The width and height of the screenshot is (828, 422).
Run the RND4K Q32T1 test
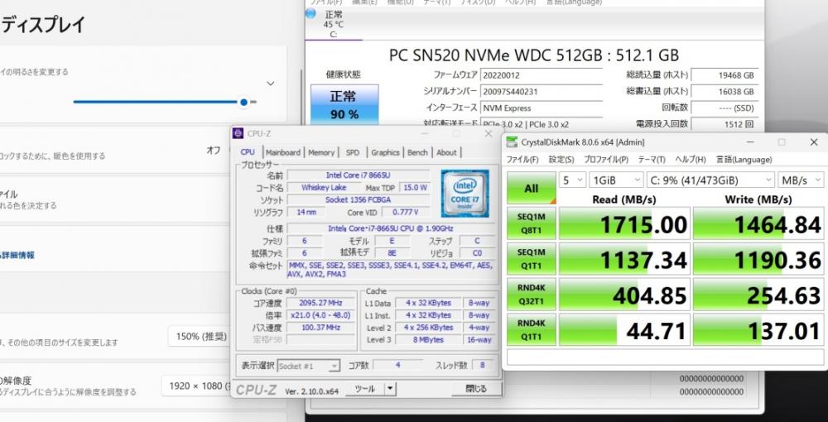pyautogui.click(x=532, y=295)
